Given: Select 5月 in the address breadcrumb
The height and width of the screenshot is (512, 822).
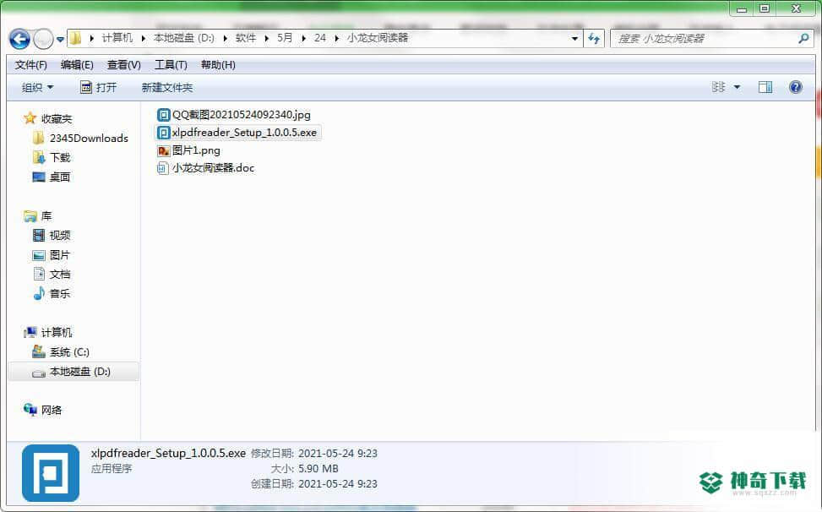Looking at the screenshot, I should click(285, 38).
